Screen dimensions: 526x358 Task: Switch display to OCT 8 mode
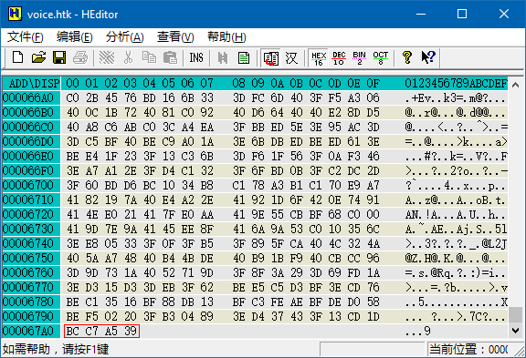(x=381, y=58)
